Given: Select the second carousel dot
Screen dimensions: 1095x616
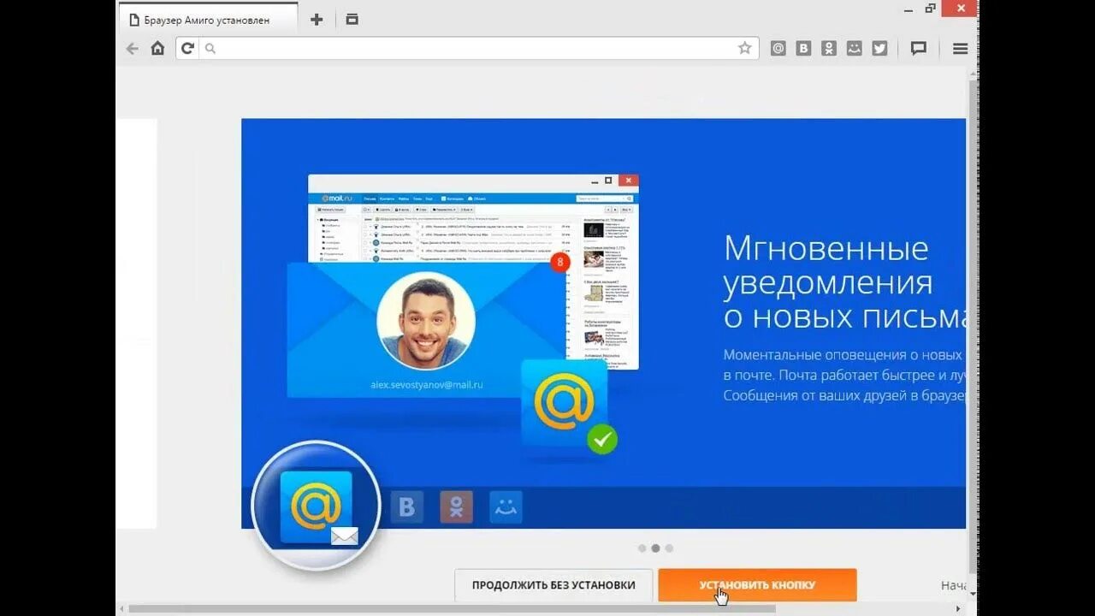Looking at the screenshot, I should coord(655,548).
